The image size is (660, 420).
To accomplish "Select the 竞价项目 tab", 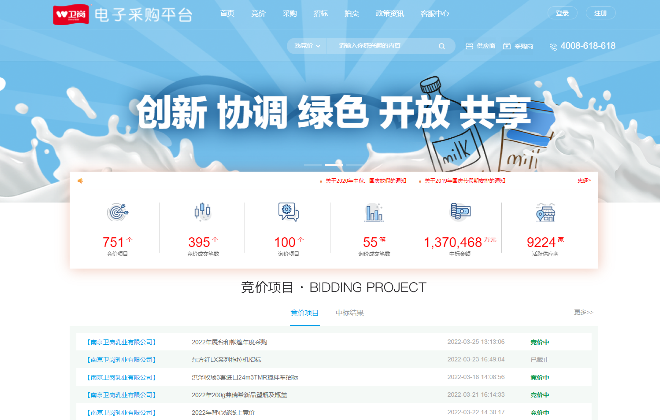I will coord(304,313).
